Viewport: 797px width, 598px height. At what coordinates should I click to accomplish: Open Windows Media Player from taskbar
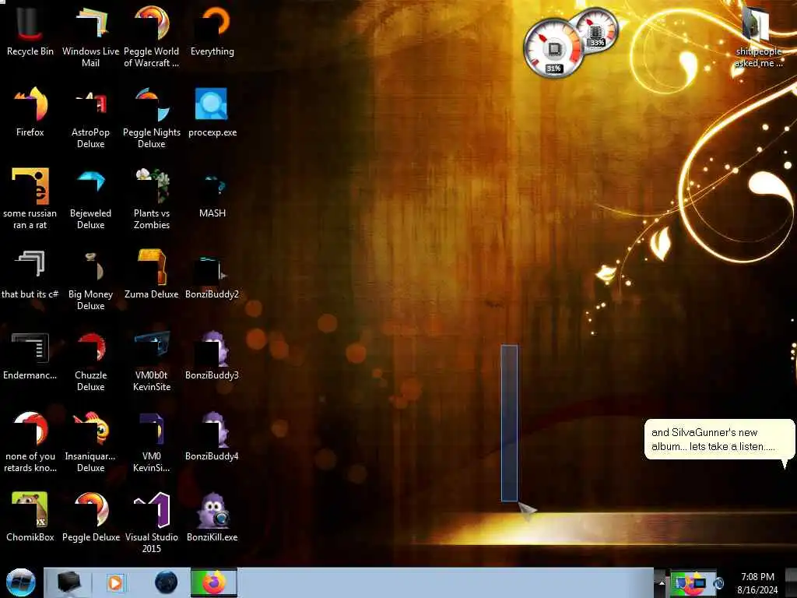pos(115,582)
